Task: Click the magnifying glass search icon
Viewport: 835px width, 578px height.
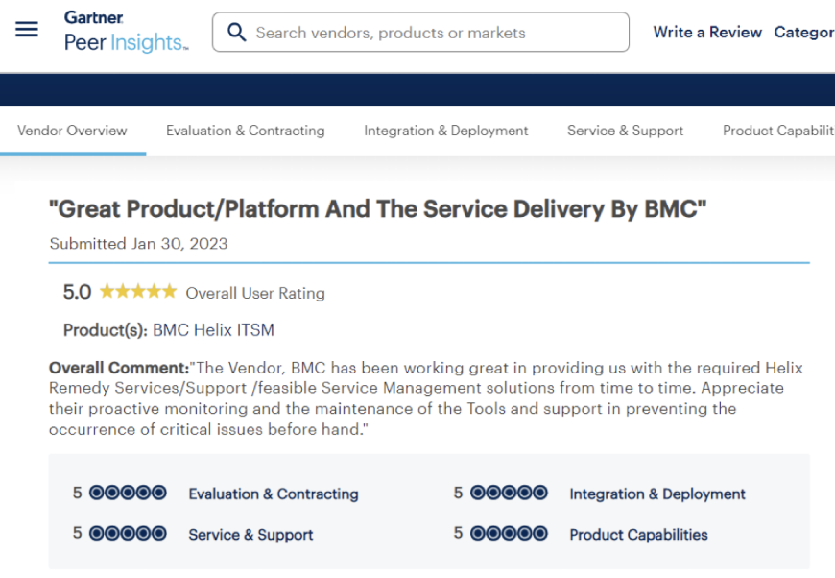Action: [x=236, y=33]
